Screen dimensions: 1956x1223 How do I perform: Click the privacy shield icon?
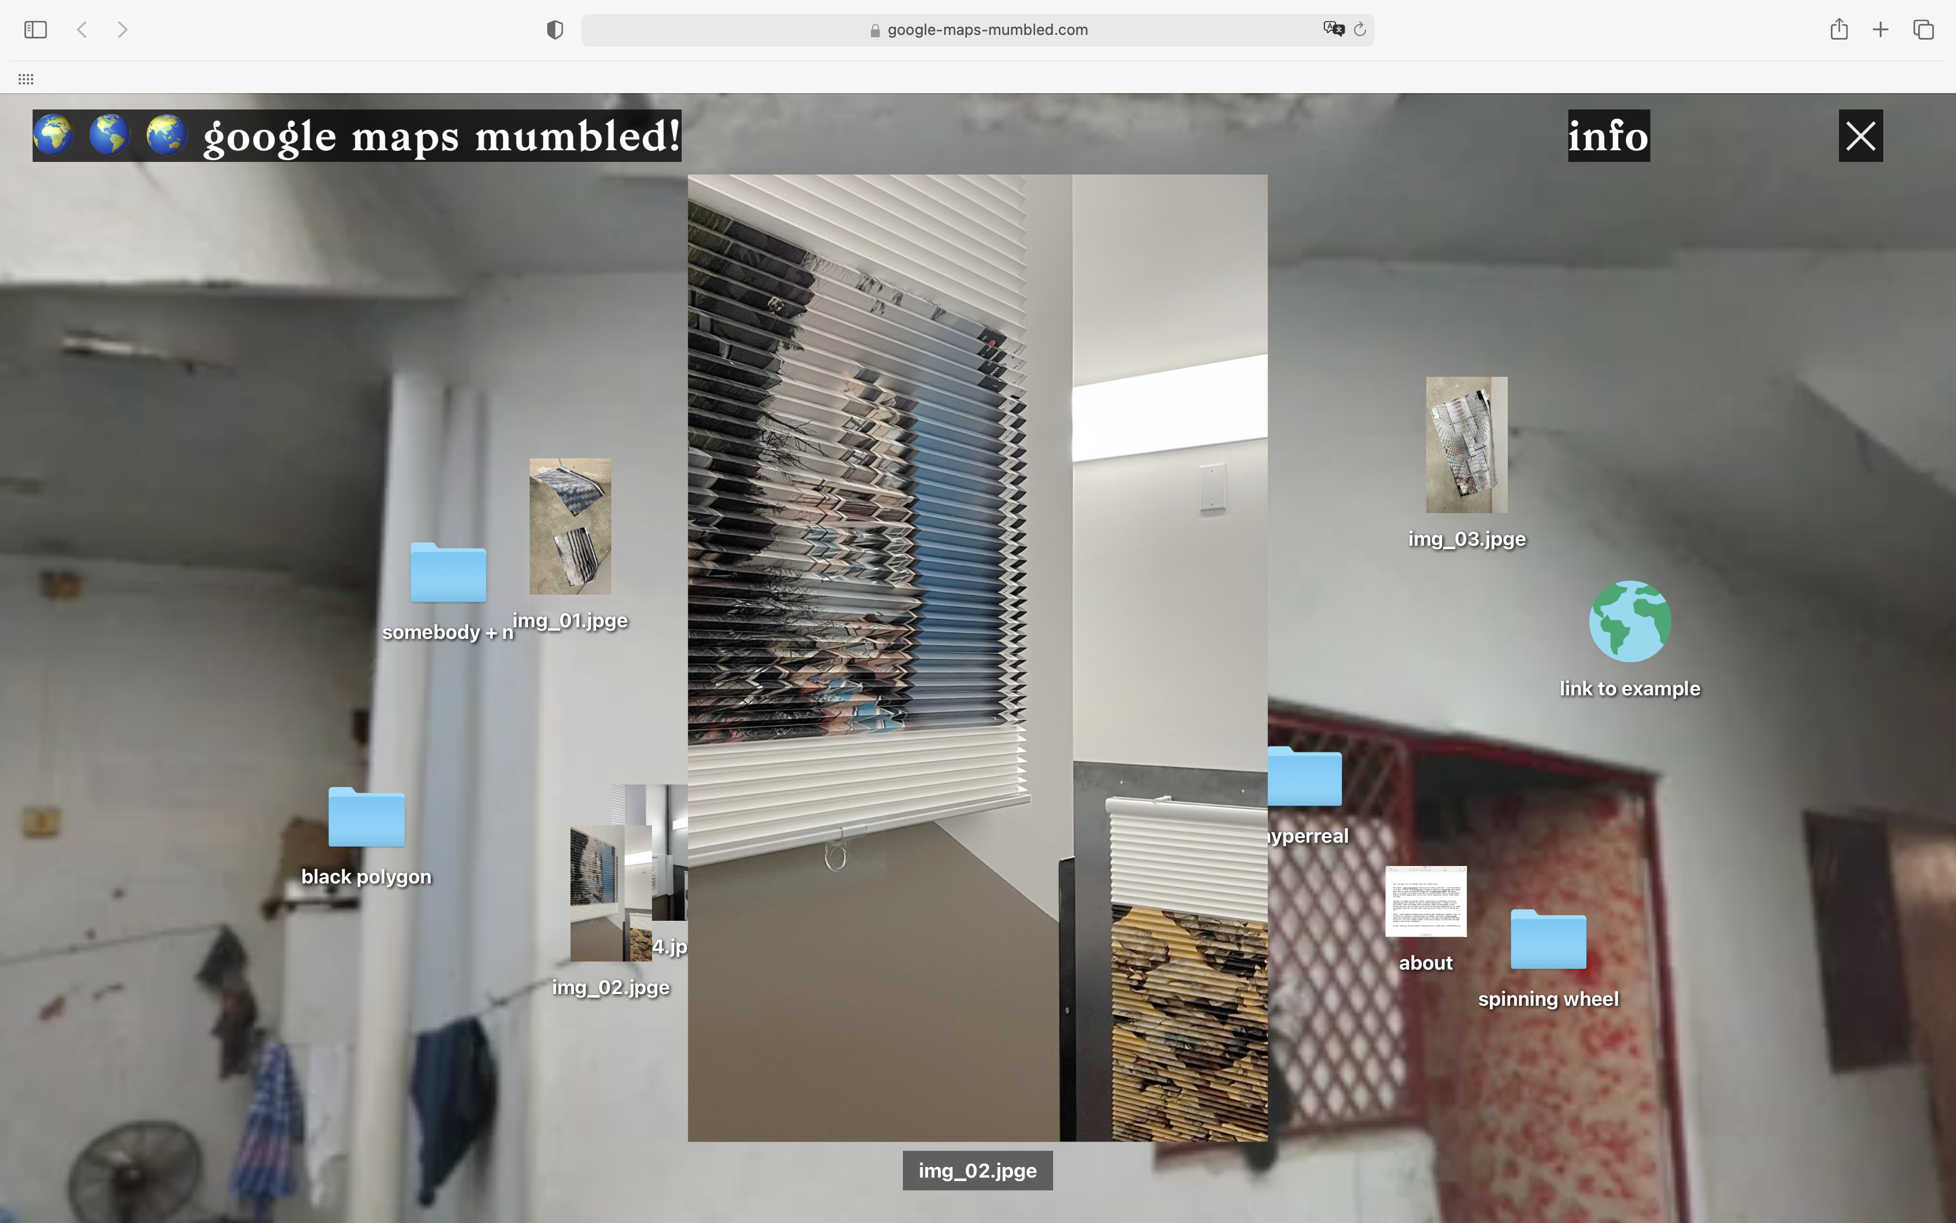click(554, 30)
